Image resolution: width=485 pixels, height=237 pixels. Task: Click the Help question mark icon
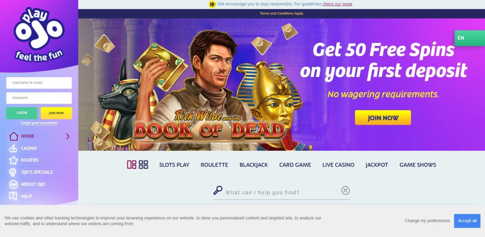pos(13,196)
